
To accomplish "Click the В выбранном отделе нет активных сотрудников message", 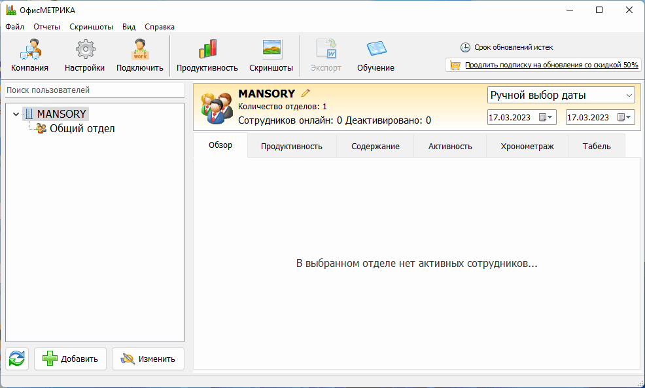I will [x=417, y=263].
